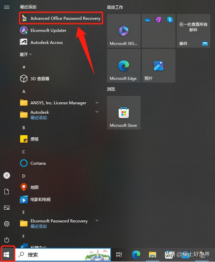Open File Explorer from the taskbar
The height and width of the screenshot is (262, 215).
click(x=153, y=255)
